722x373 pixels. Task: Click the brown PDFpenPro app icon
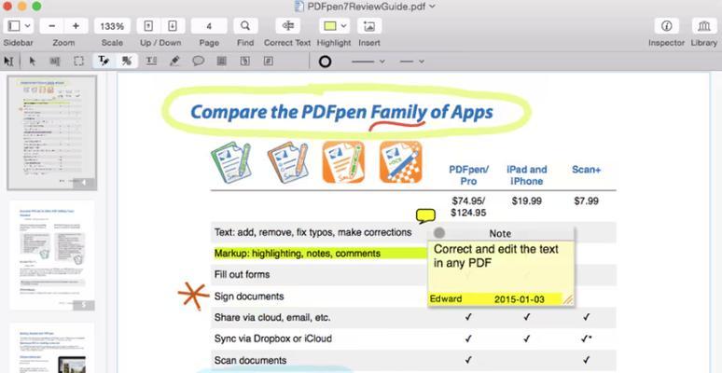point(287,163)
